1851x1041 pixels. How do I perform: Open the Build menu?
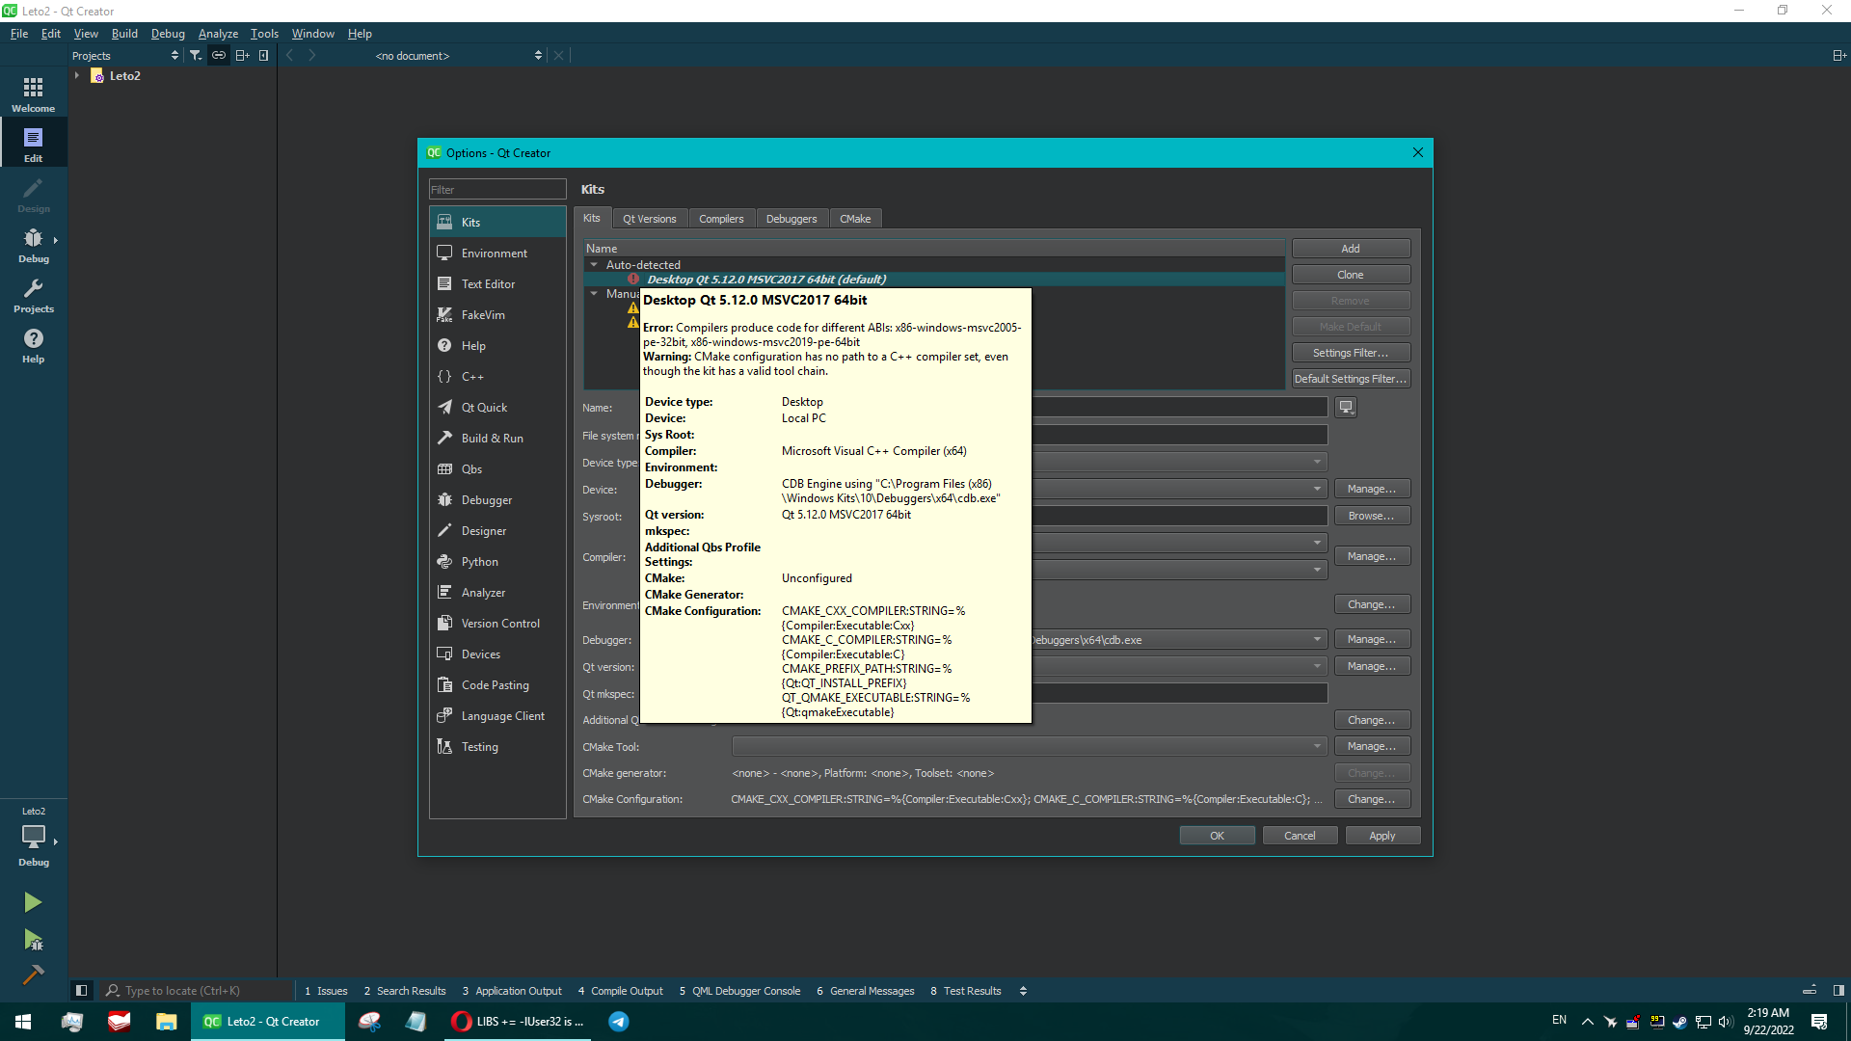click(x=124, y=34)
